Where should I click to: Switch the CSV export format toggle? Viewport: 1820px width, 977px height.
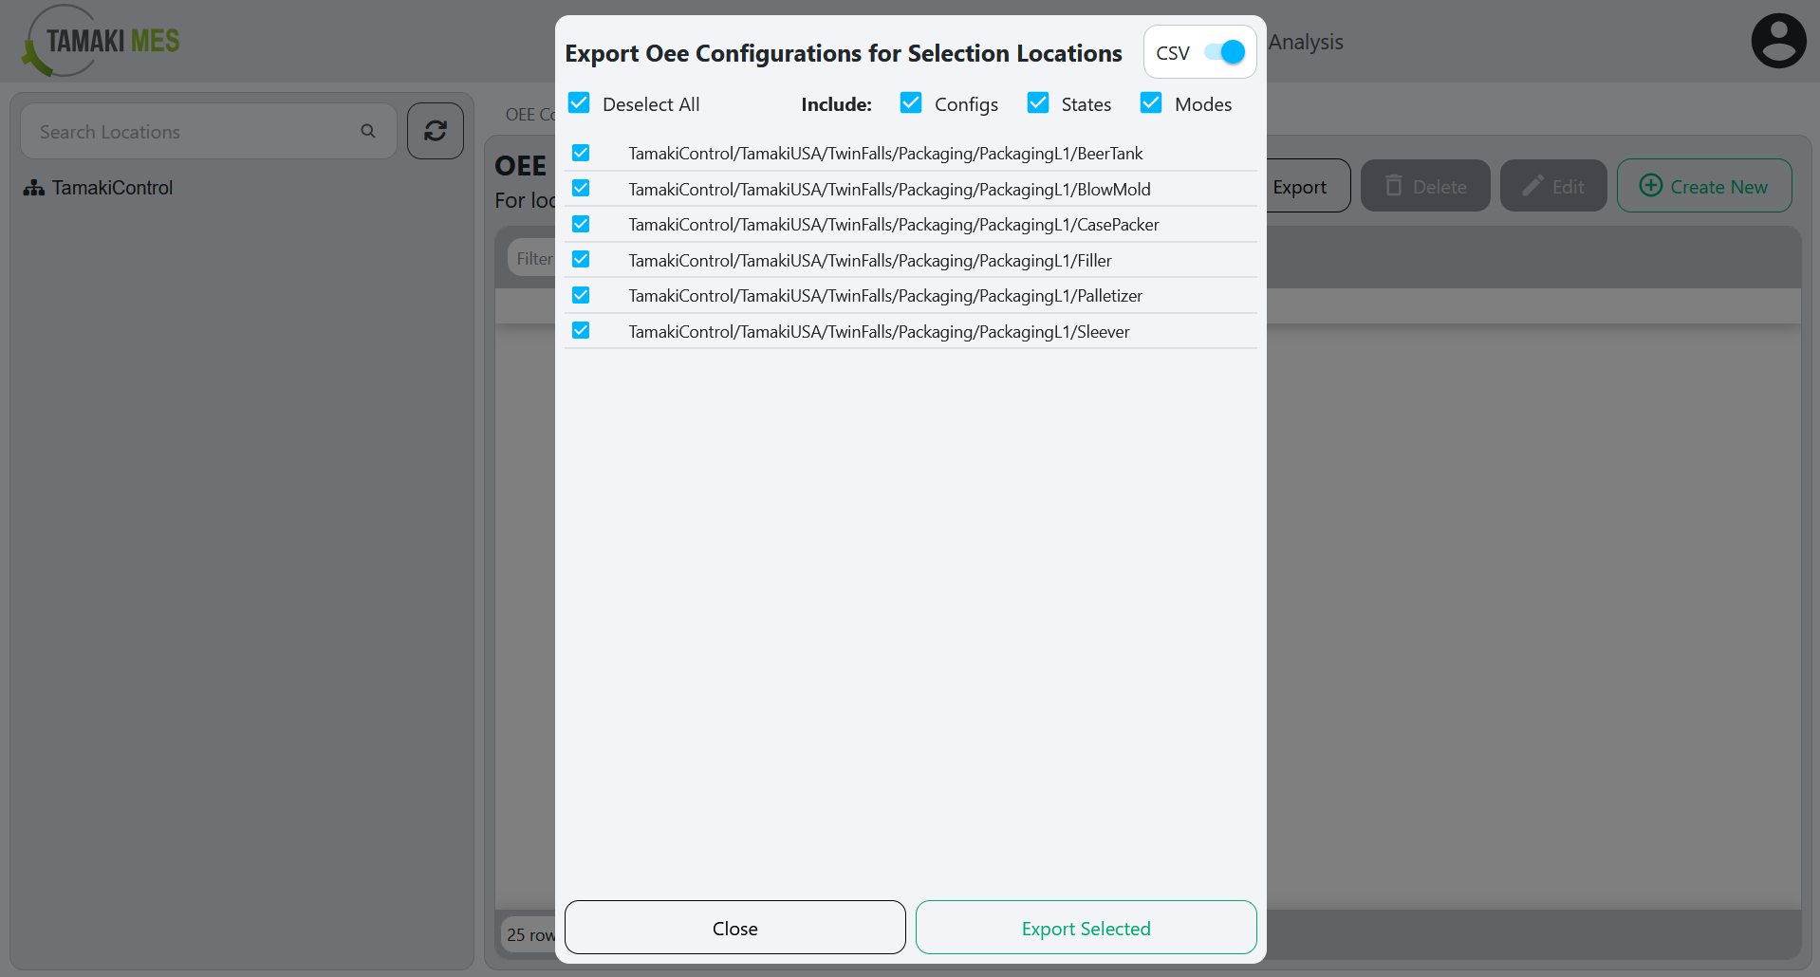pyautogui.click(x=1227, y=52)
